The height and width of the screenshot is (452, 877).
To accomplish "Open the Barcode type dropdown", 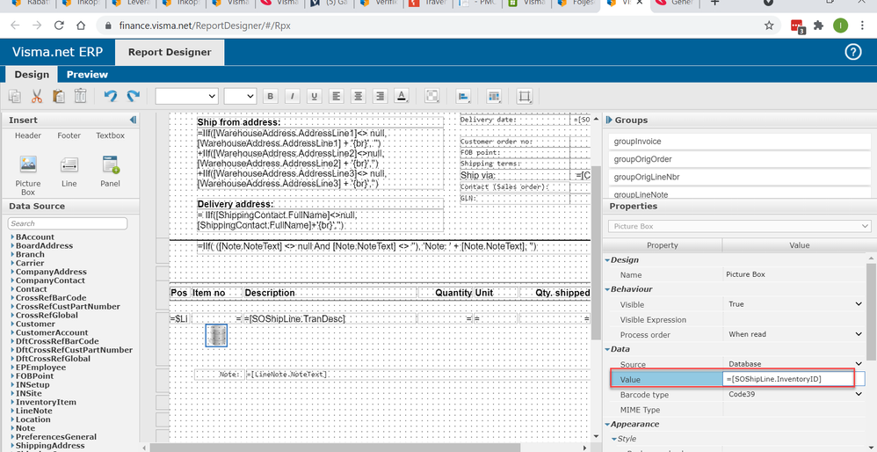I will coord(858,395).
